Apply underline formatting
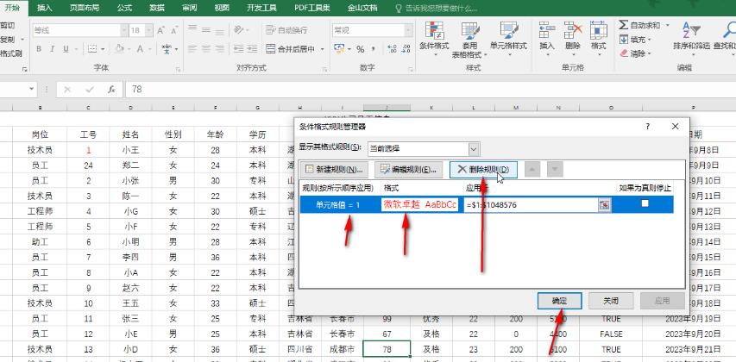736x362 pixels. (66, 49)
